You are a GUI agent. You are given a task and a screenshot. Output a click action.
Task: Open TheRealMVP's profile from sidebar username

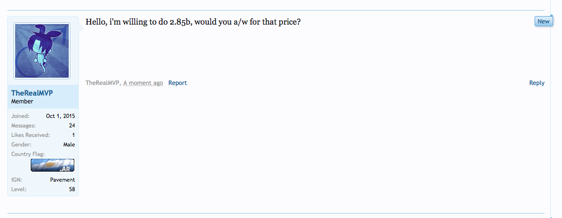pos(32,93)
